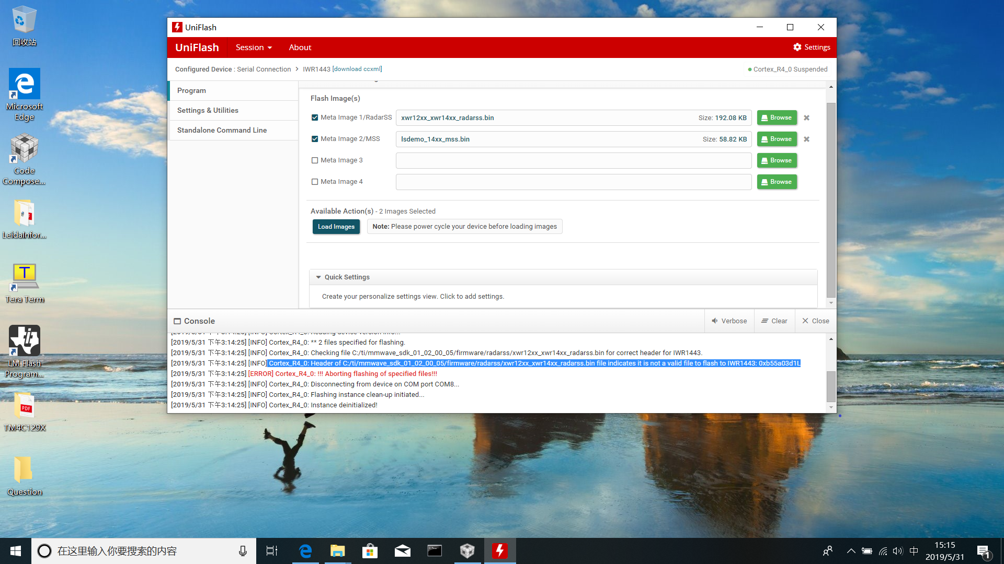Clear the console log
Viewport: 1004px width, 564px height.
(x=774, y=321)
